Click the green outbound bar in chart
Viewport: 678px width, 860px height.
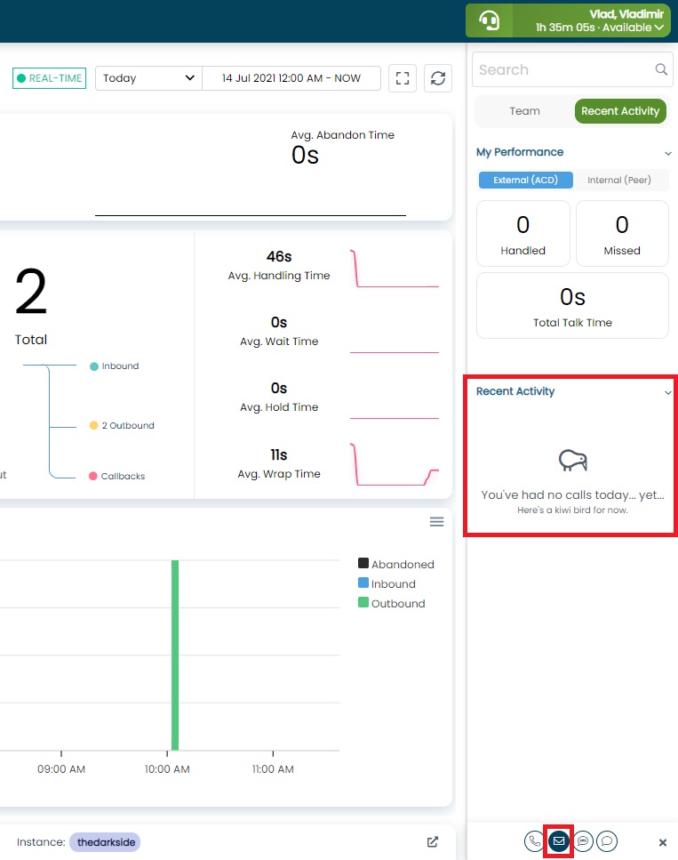[175, 655]
